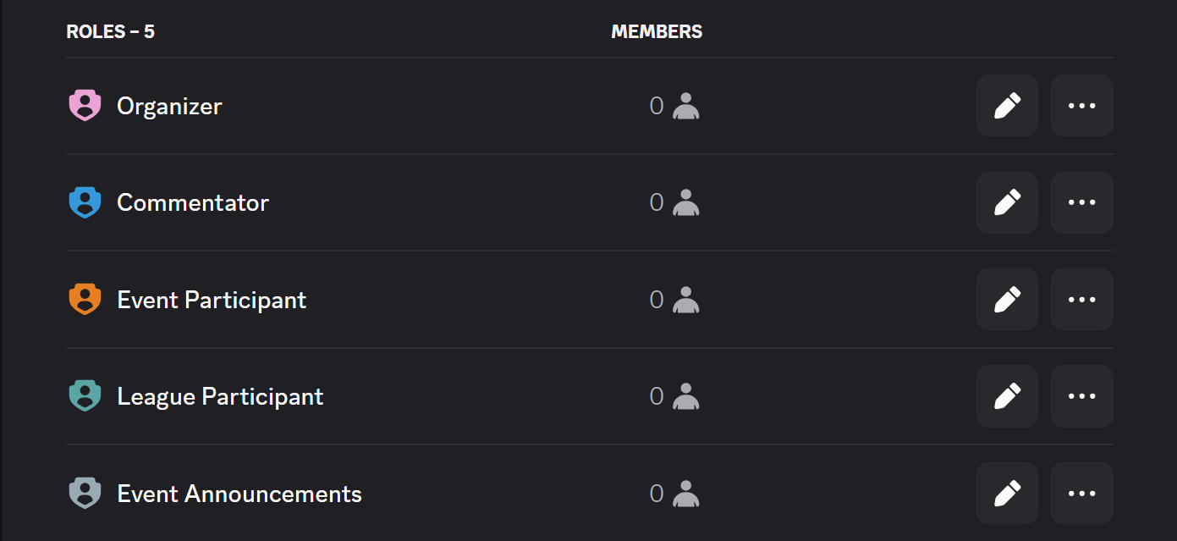
Task: Click edit pencil for Event Announcements role
Action: click(1007, 493)
